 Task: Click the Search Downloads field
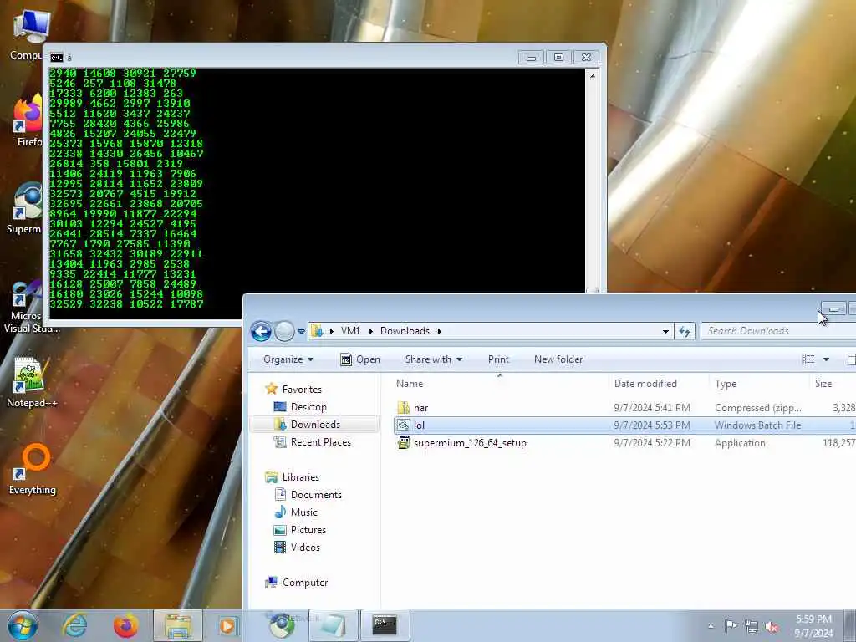778,331
